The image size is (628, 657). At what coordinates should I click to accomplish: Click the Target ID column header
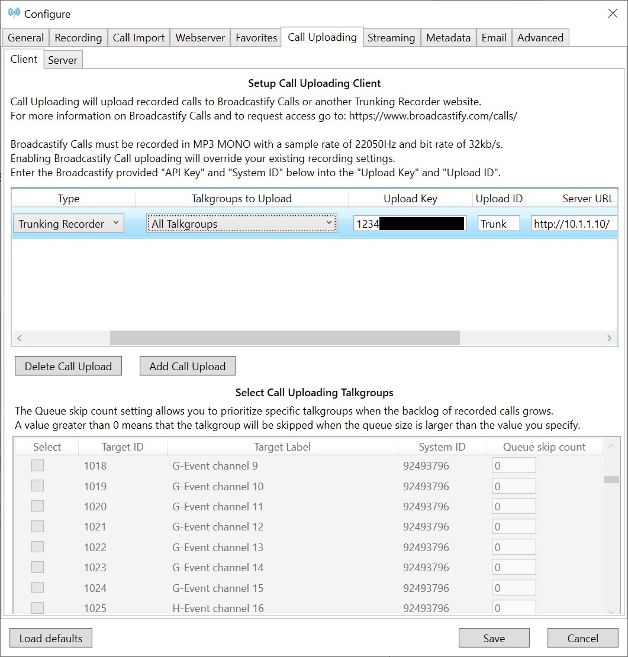click(123, 446)
